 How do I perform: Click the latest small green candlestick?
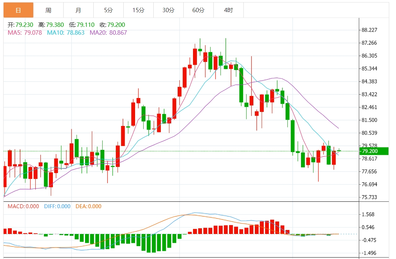(x=339, y=151)
